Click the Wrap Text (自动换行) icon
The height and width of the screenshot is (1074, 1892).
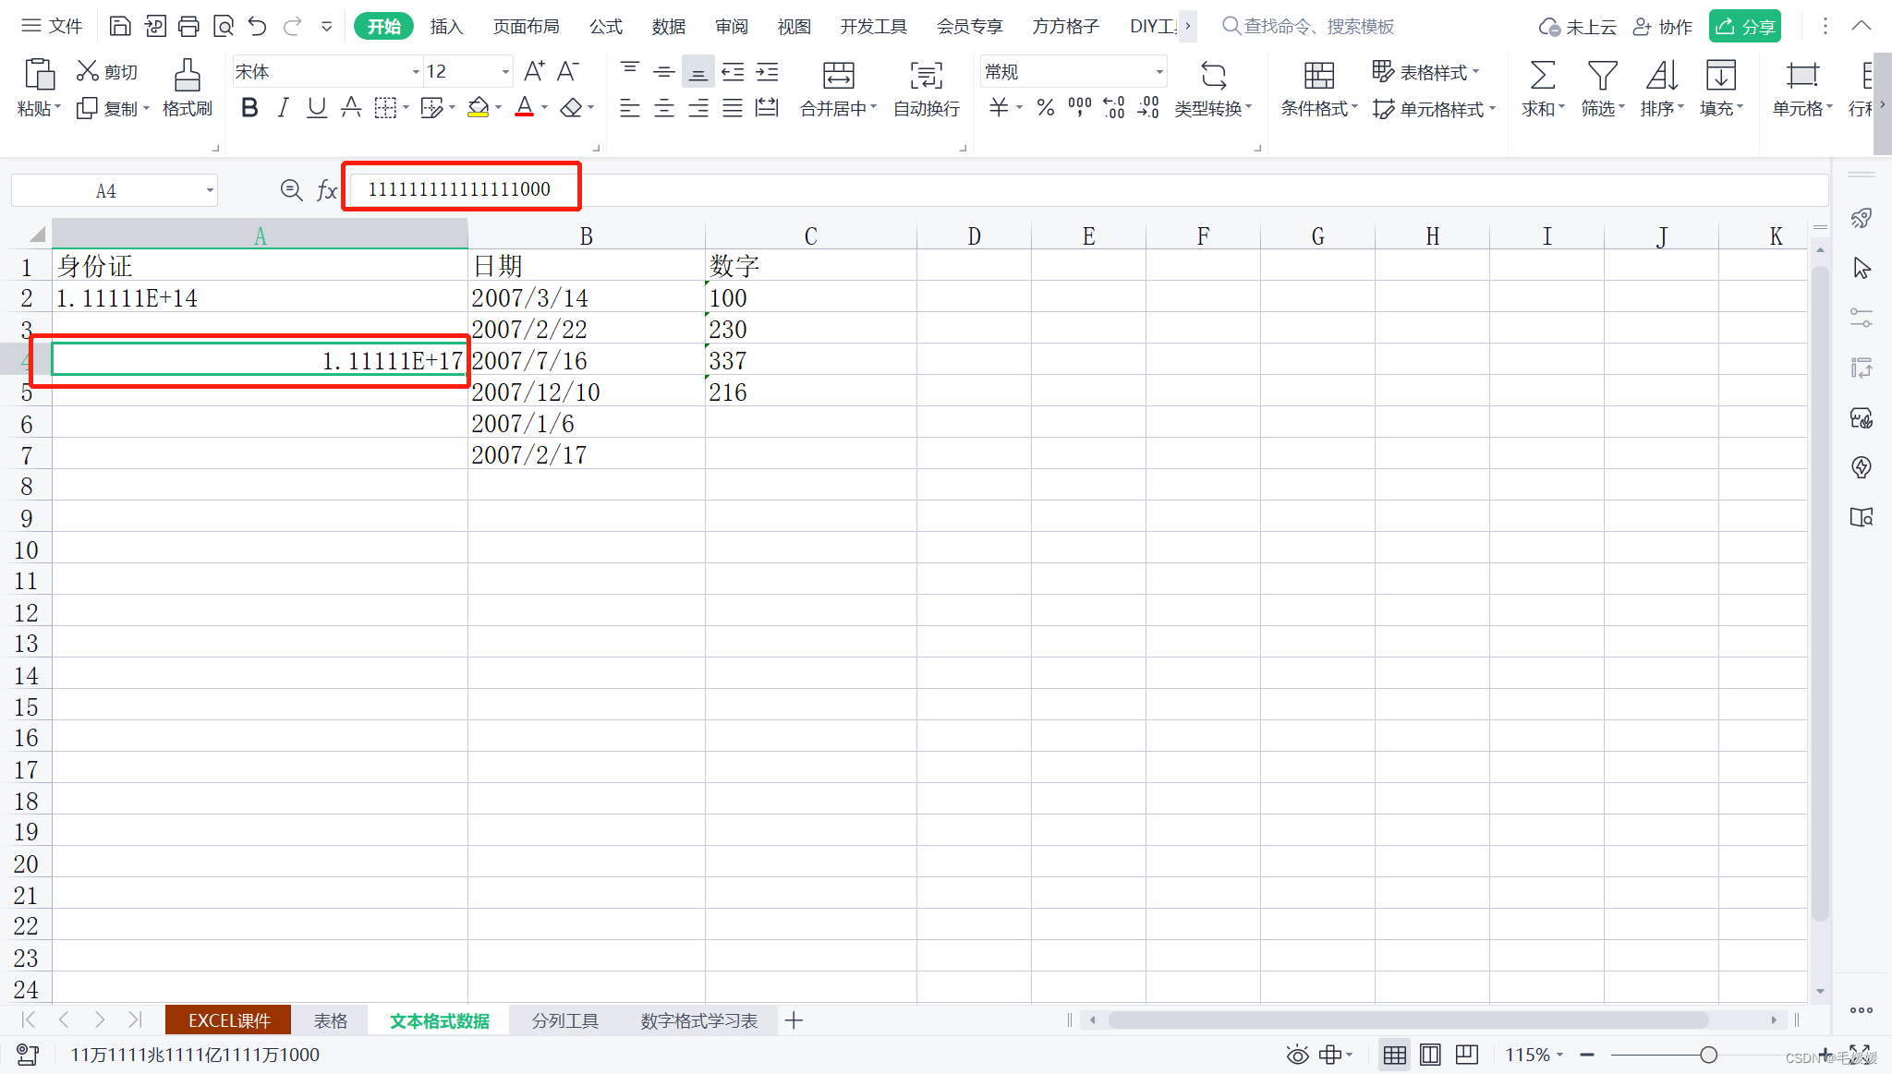(926, 76)
